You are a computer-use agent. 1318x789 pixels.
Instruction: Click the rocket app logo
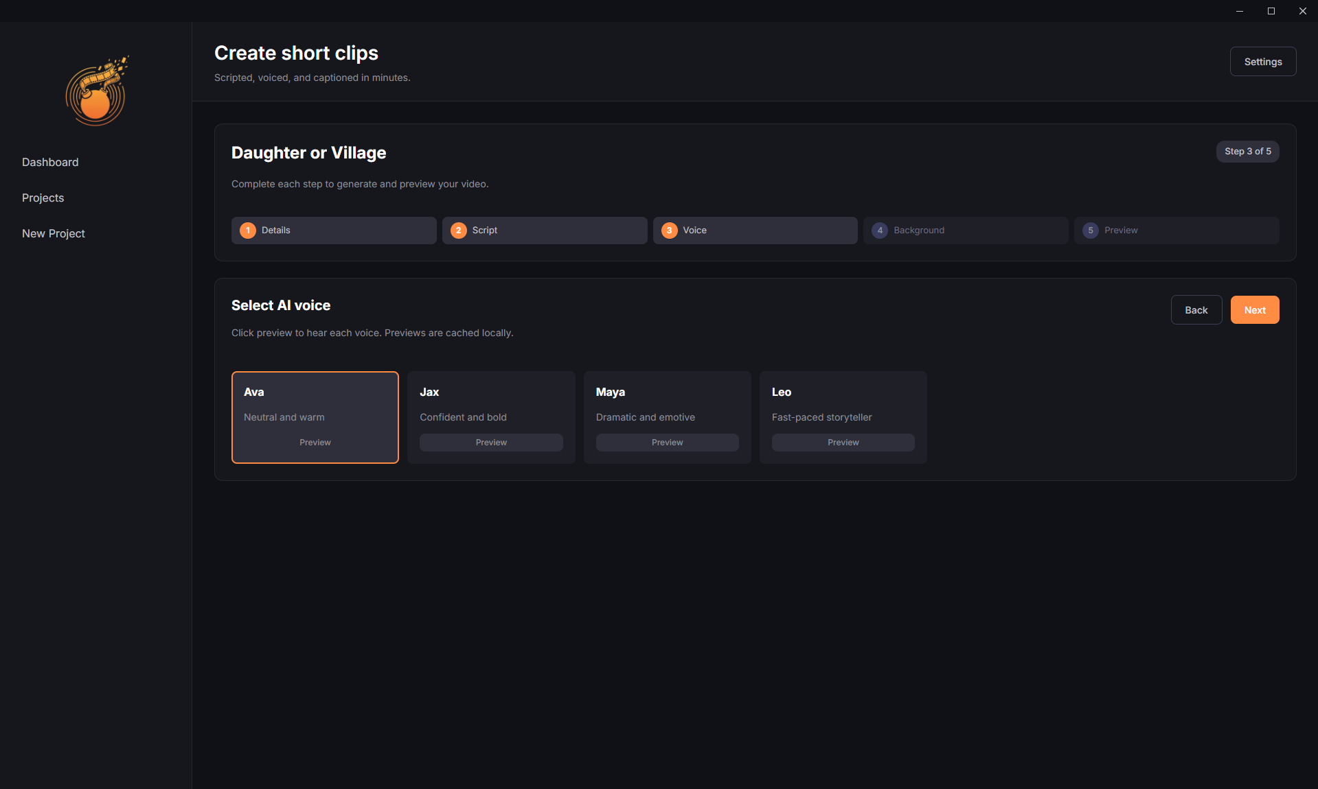click(x=96, y=90)
